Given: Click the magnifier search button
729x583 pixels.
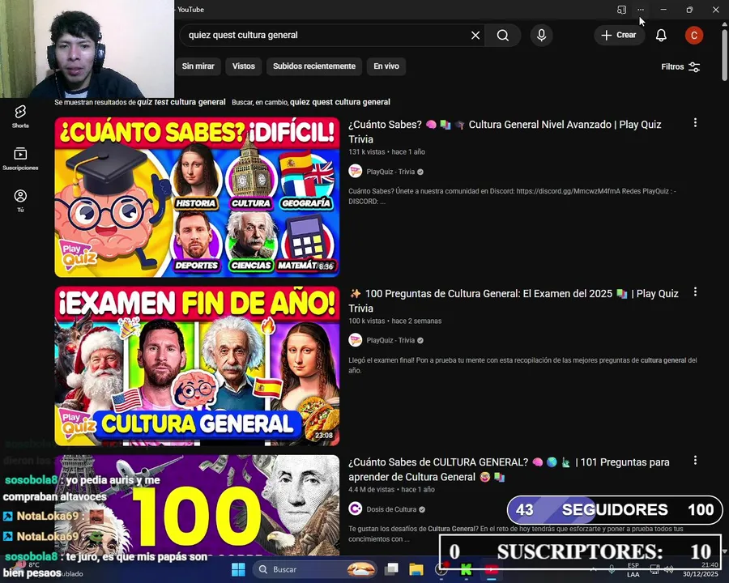Looking at the screenshot, I should click(502, 36).
